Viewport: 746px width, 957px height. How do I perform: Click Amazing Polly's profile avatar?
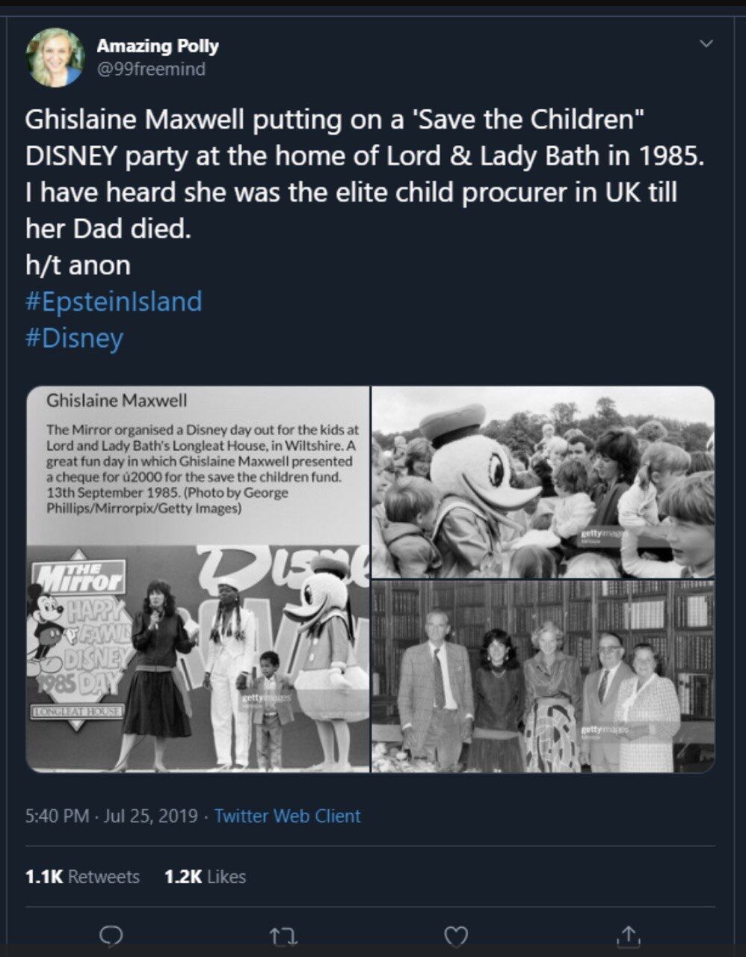[x=55, y=58]
